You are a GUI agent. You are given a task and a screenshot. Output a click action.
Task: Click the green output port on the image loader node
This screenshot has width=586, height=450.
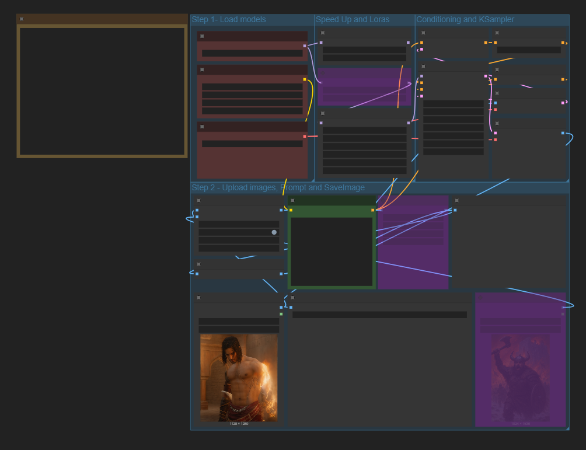click(281, 314)
